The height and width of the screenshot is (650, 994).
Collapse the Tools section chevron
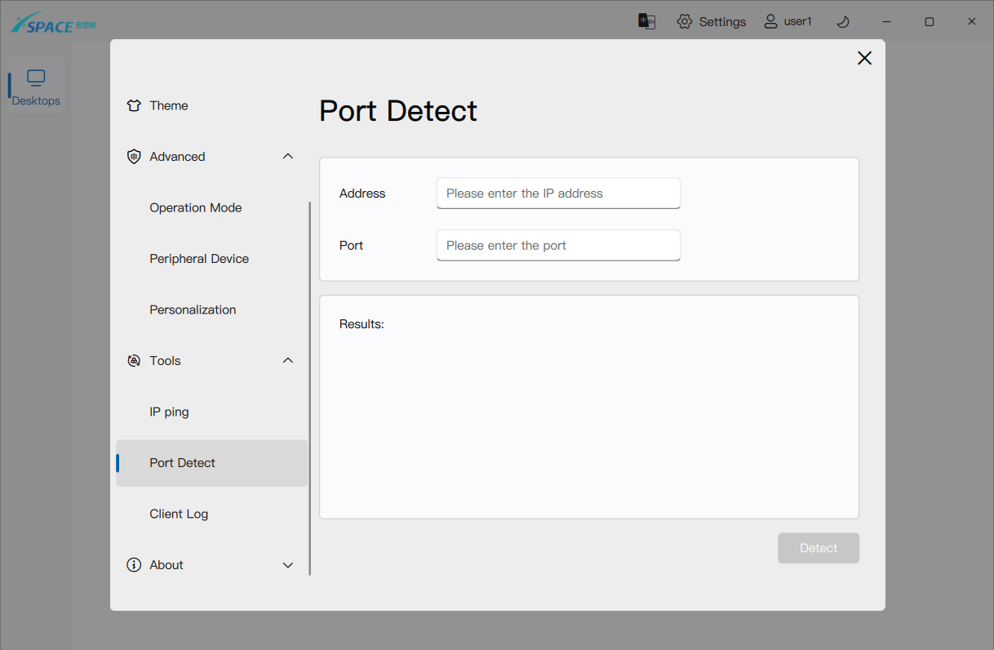(287, 360)
